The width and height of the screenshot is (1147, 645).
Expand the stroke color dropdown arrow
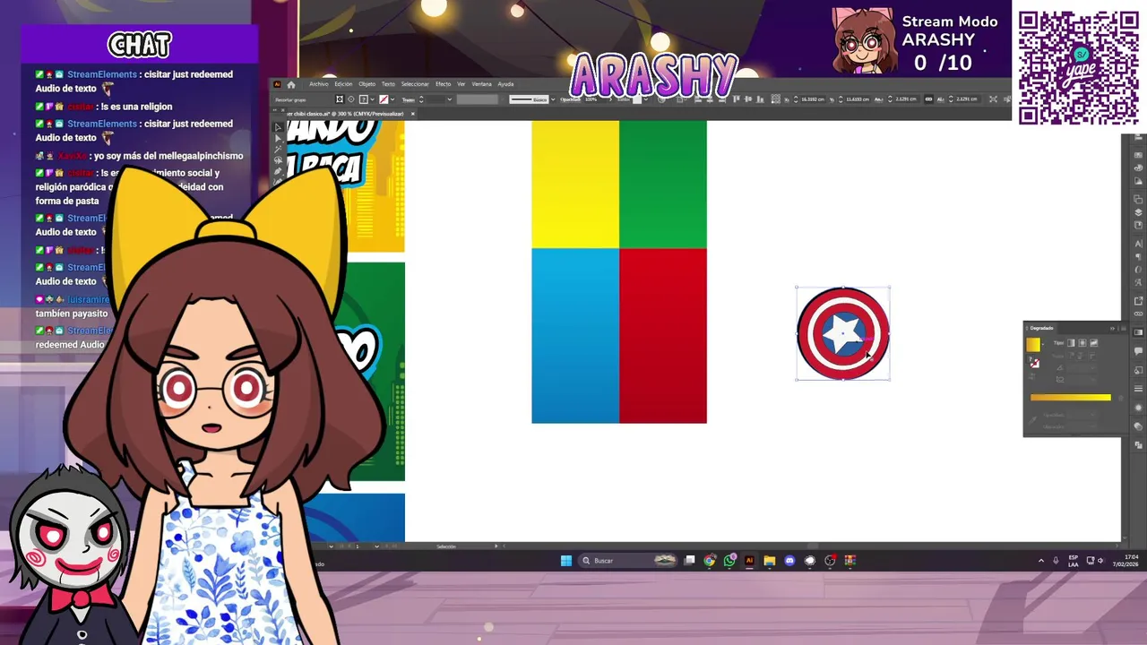point(392,99)
